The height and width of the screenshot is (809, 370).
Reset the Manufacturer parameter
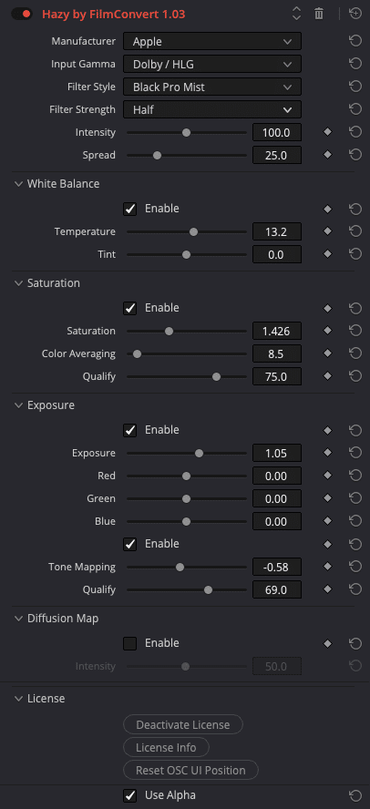tap(355, 41)
